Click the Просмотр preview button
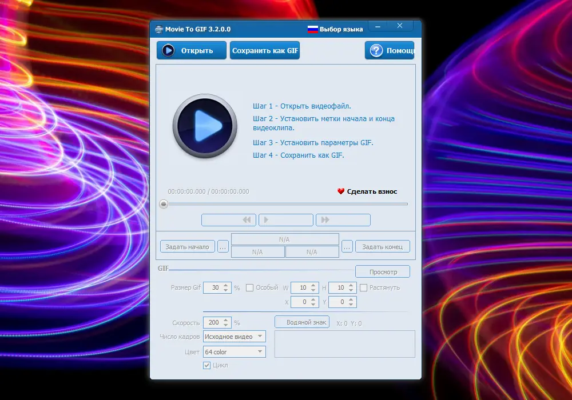Screen dimensions: 572x400 (x=383, y=272)
